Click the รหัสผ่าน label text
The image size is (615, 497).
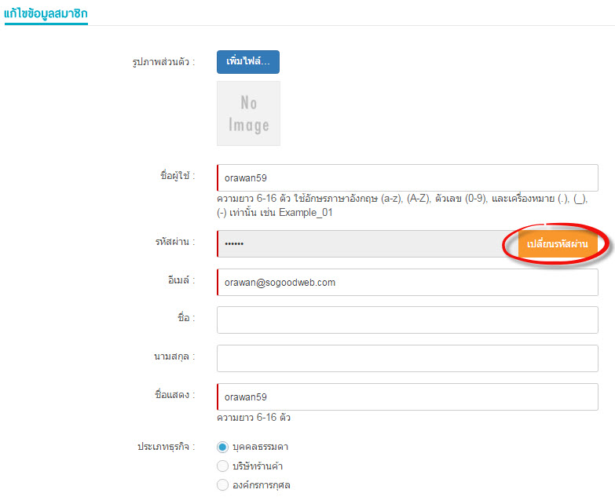[x=175, y=242]
